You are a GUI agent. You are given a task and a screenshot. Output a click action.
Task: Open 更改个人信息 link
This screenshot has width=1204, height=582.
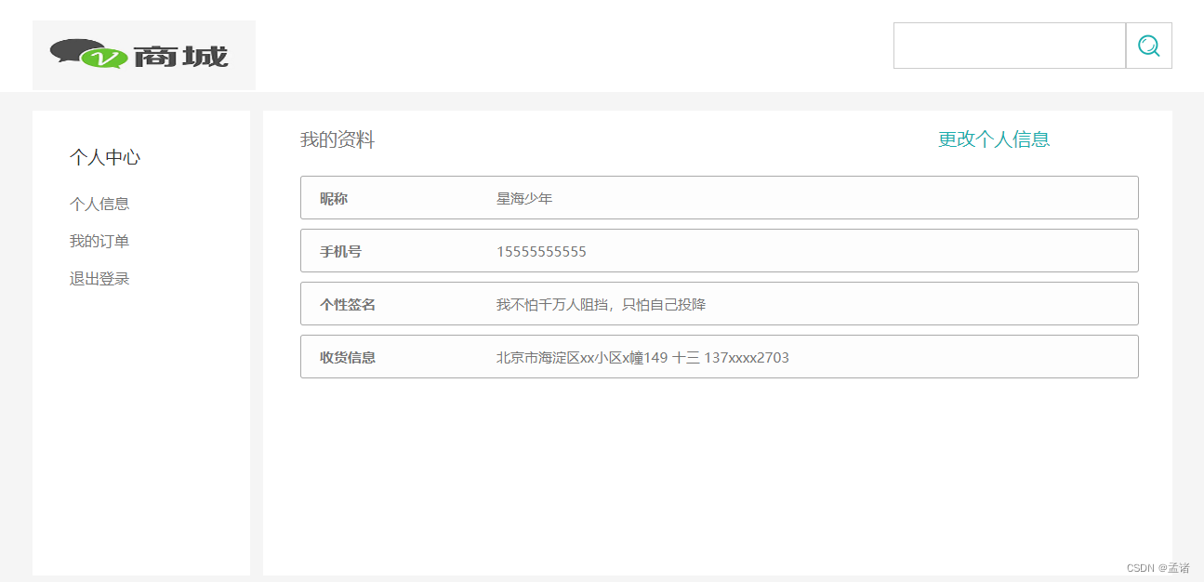pos(994,139)
